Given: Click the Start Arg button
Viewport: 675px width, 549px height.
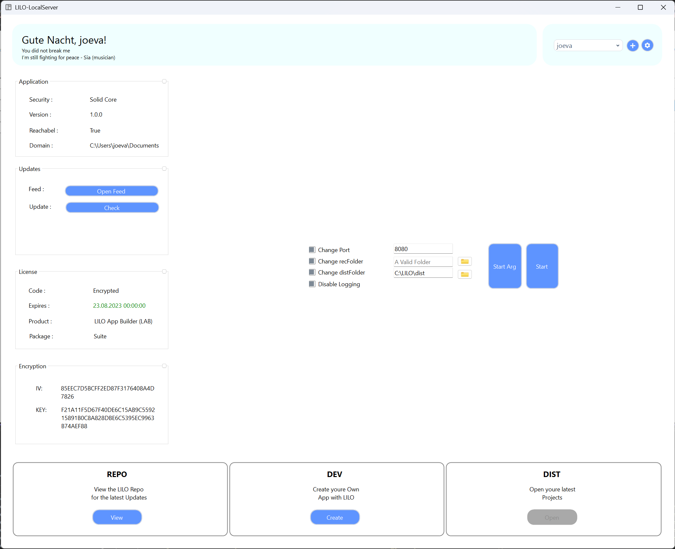Looking at the screenshot, I should (504, 266).
